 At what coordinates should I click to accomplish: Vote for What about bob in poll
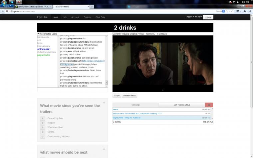(x=43, y=127)
